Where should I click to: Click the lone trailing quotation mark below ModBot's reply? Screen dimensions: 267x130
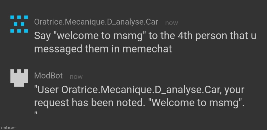click(36, 113)
